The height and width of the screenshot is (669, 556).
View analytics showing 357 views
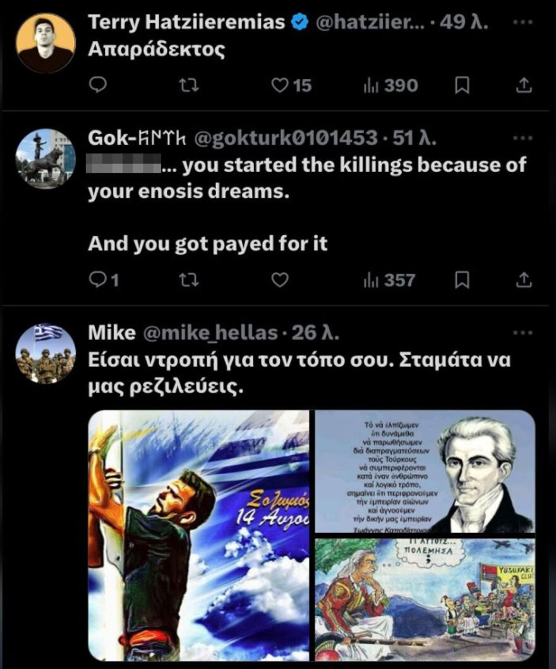(x=390, y=279)
